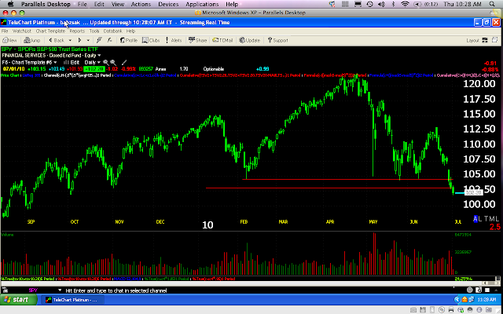Viewport: 503px width, 314px height.
Task: Open TCMail from the toolbar
Action: [222, 40]
